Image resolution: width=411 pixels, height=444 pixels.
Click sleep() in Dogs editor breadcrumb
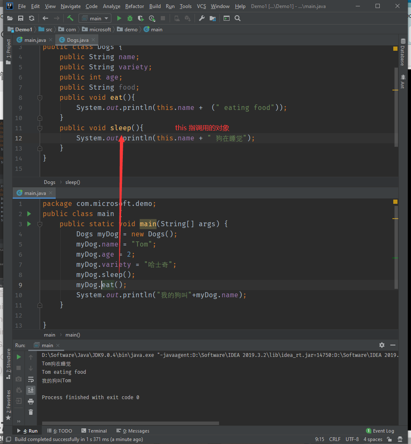click(x=73, y=182)
